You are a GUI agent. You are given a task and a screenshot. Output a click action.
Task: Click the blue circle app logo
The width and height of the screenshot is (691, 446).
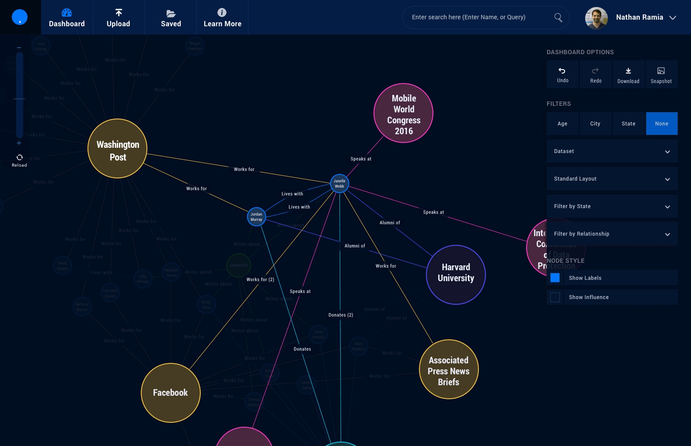20,17
